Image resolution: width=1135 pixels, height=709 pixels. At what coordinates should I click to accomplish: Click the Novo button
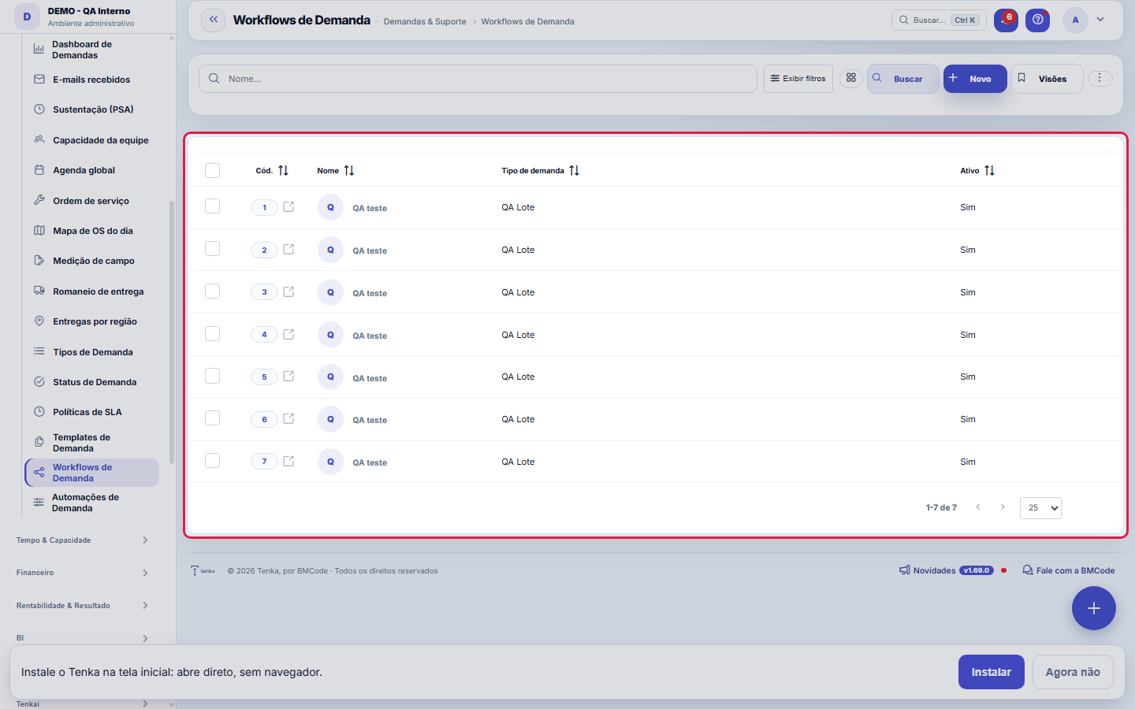pyautogui.click(x=975, y=79)
